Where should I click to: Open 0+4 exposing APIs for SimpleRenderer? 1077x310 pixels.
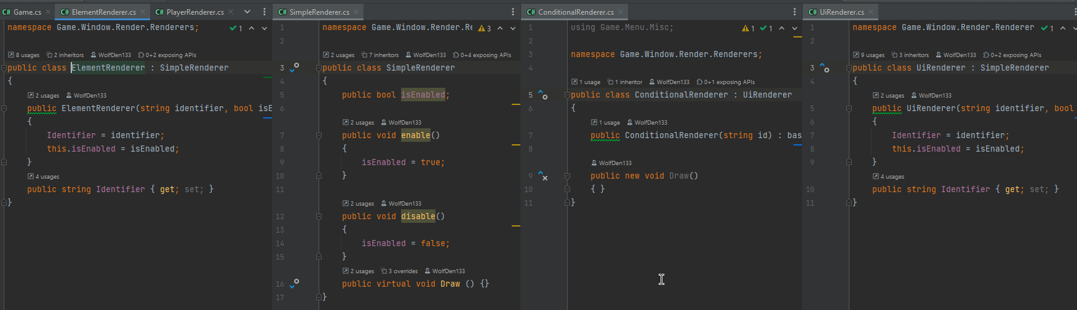click(x=482, y=55)
